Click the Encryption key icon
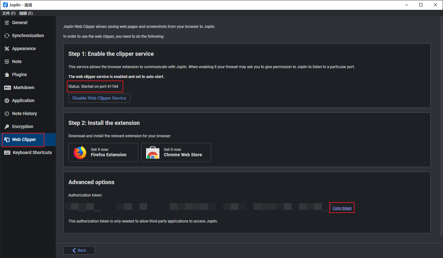This screenshot has width=443, height=258. [7, 127]
